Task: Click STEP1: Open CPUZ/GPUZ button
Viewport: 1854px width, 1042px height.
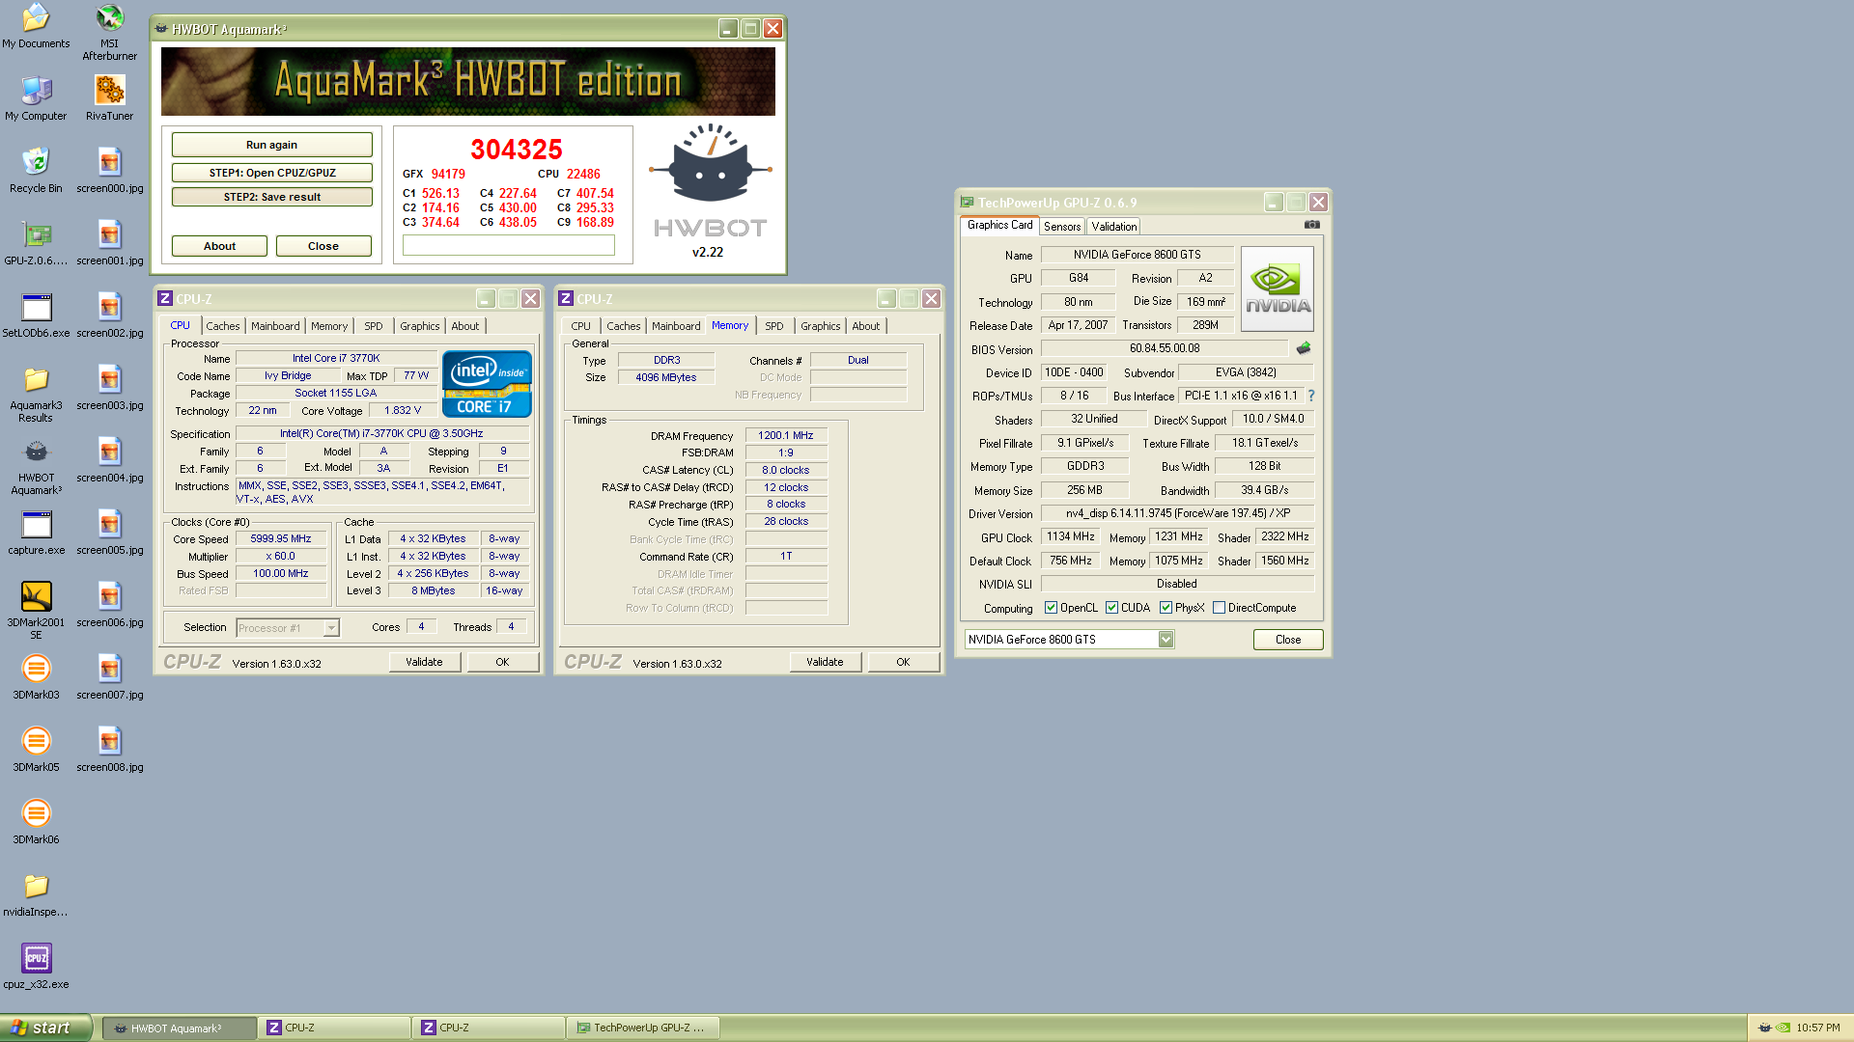Action: [x=271, y=173]
